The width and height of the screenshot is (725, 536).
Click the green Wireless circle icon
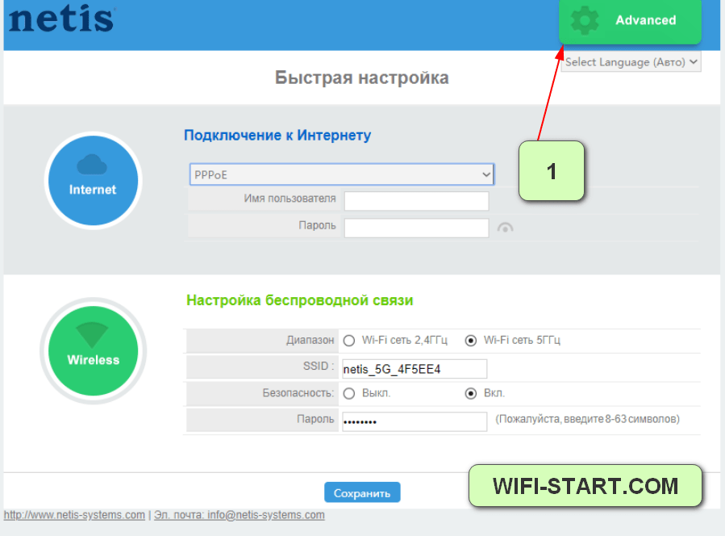93,351
